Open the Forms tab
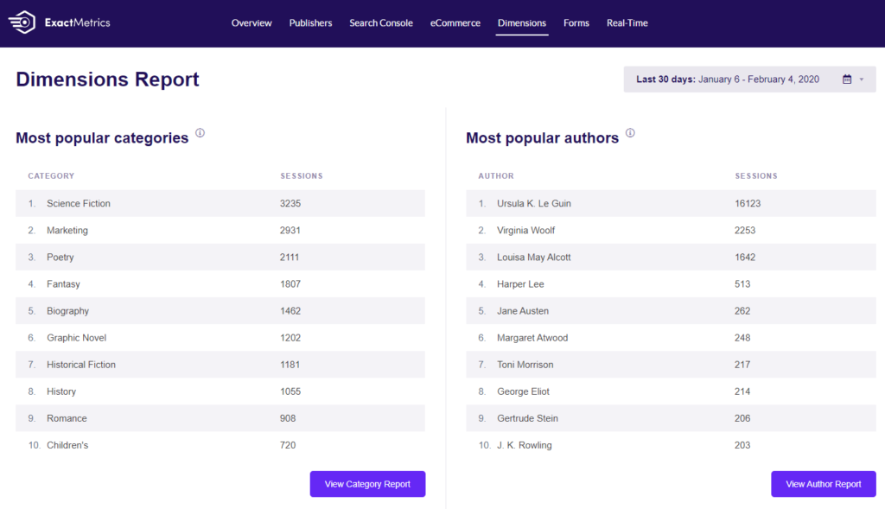The image size is (885, 509). tap(576, 23)
